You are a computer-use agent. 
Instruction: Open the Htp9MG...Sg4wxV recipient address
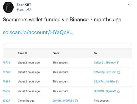[x=105, y=91]
